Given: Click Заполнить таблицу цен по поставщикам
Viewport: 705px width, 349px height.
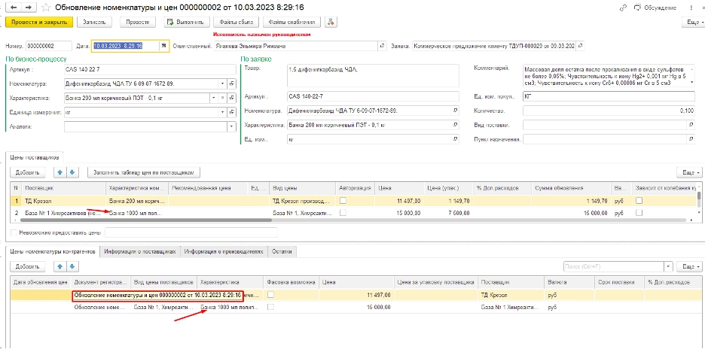Looking at the screenshot, I should [145, 172].
